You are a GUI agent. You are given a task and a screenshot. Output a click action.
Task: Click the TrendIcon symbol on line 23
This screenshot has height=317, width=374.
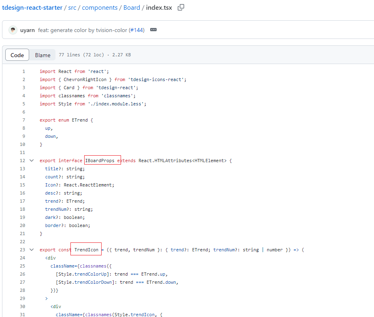[x=86, y=250]
